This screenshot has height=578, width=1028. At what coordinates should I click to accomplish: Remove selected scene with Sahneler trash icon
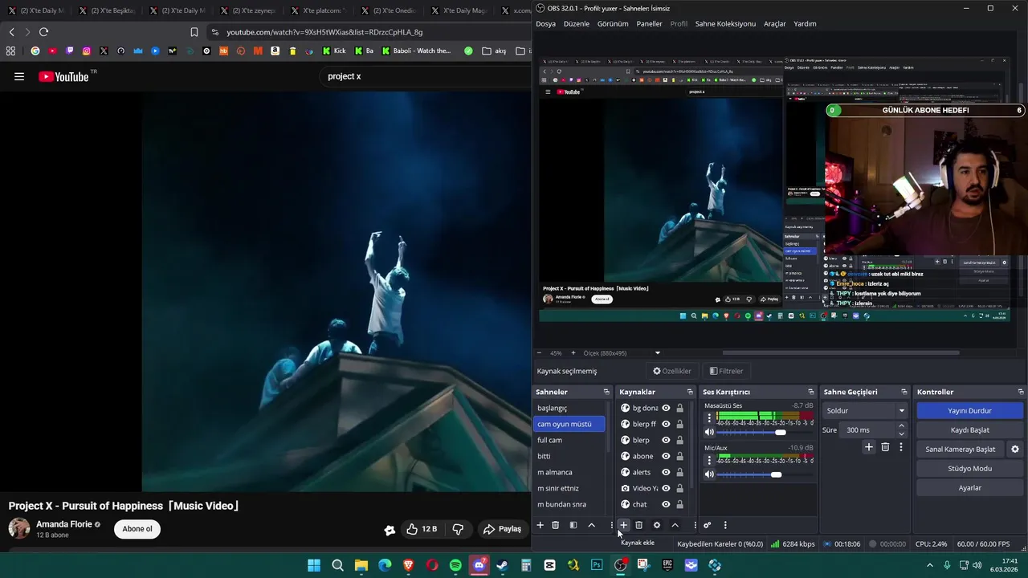555,525
